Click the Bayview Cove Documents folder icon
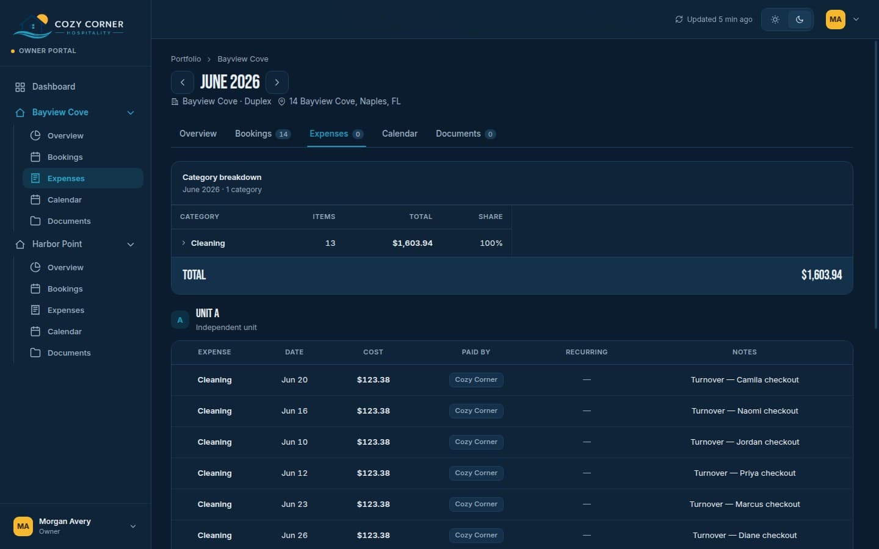The height and width of the screenshot is (549, 879). click(35, 221)
